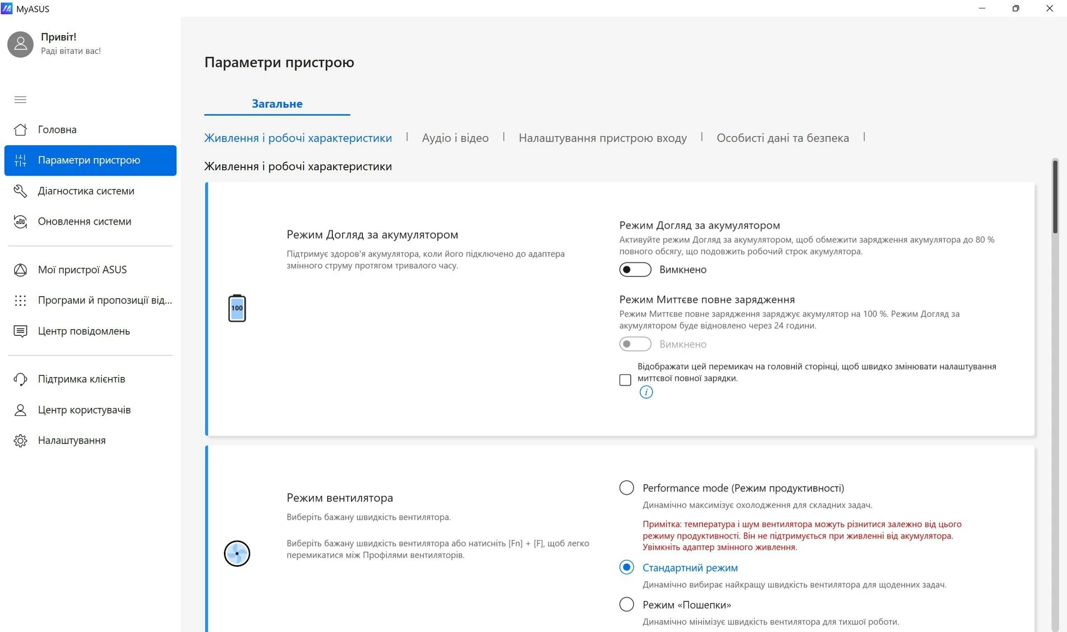Open Центр повідомлень page

point(91,331)
